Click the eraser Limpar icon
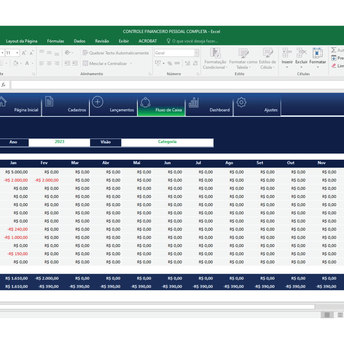 coord(333,66)
